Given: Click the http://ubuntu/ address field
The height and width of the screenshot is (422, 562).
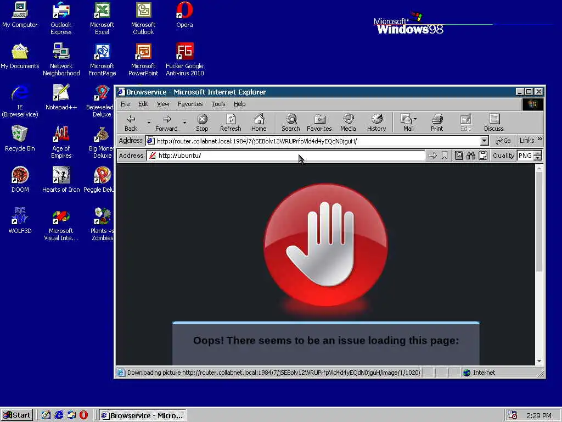Looking at the screenshot, I should [x=286, y=156].
